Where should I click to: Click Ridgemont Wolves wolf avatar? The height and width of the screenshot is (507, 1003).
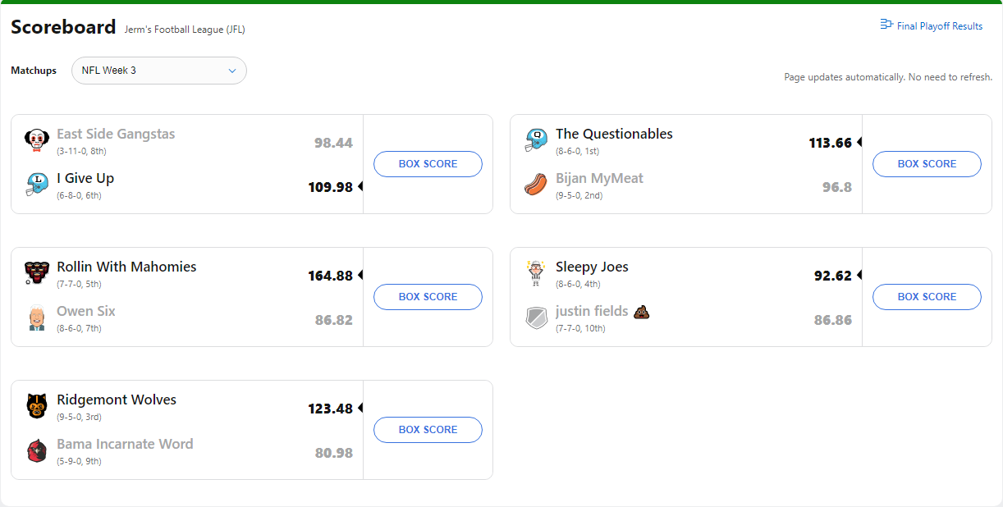[36, 406]
